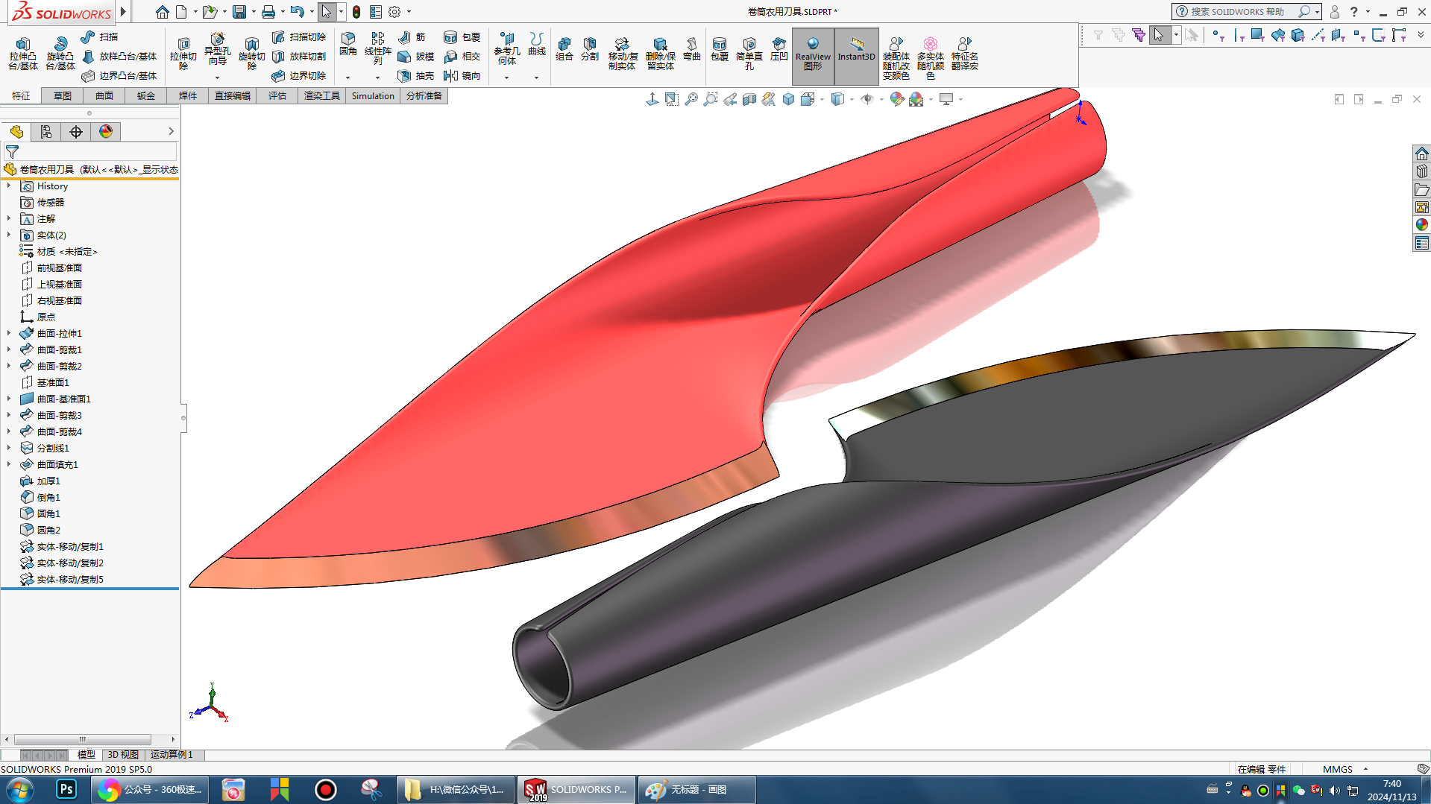Click the 抽壳 shell tool
Viewport: 1431px width, 804px height.
click(x=416, y=75)
